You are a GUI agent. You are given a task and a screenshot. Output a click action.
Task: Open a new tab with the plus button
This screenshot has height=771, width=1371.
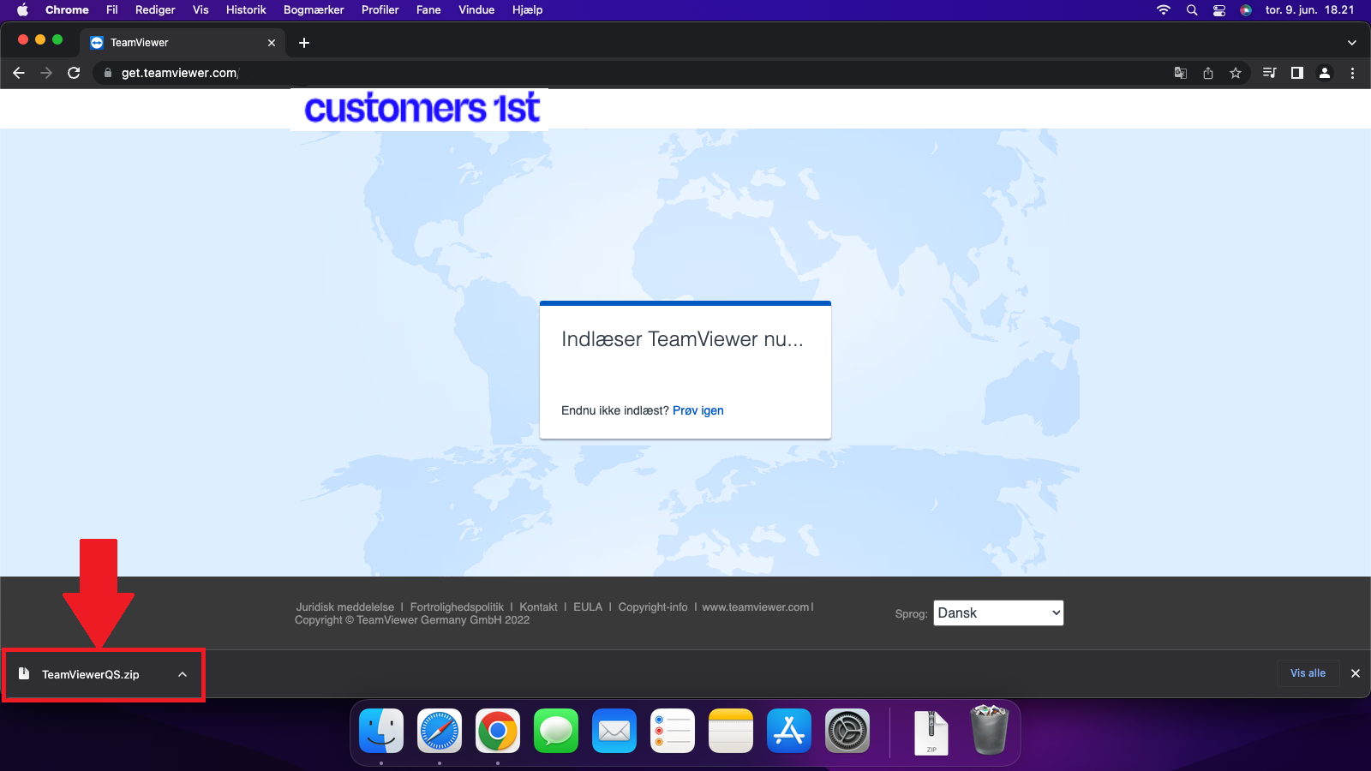pyautogui.click(x=304, y=43)
